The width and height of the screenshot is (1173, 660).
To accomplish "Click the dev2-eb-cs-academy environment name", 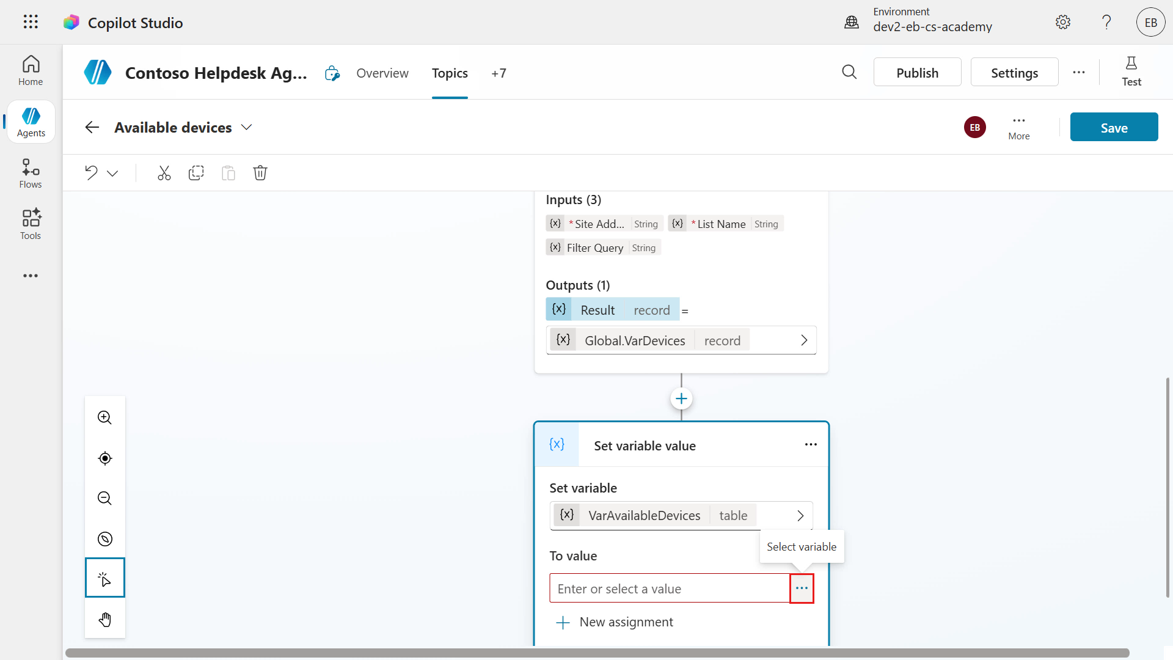I will pyautogui.click(x=932, y=27).
